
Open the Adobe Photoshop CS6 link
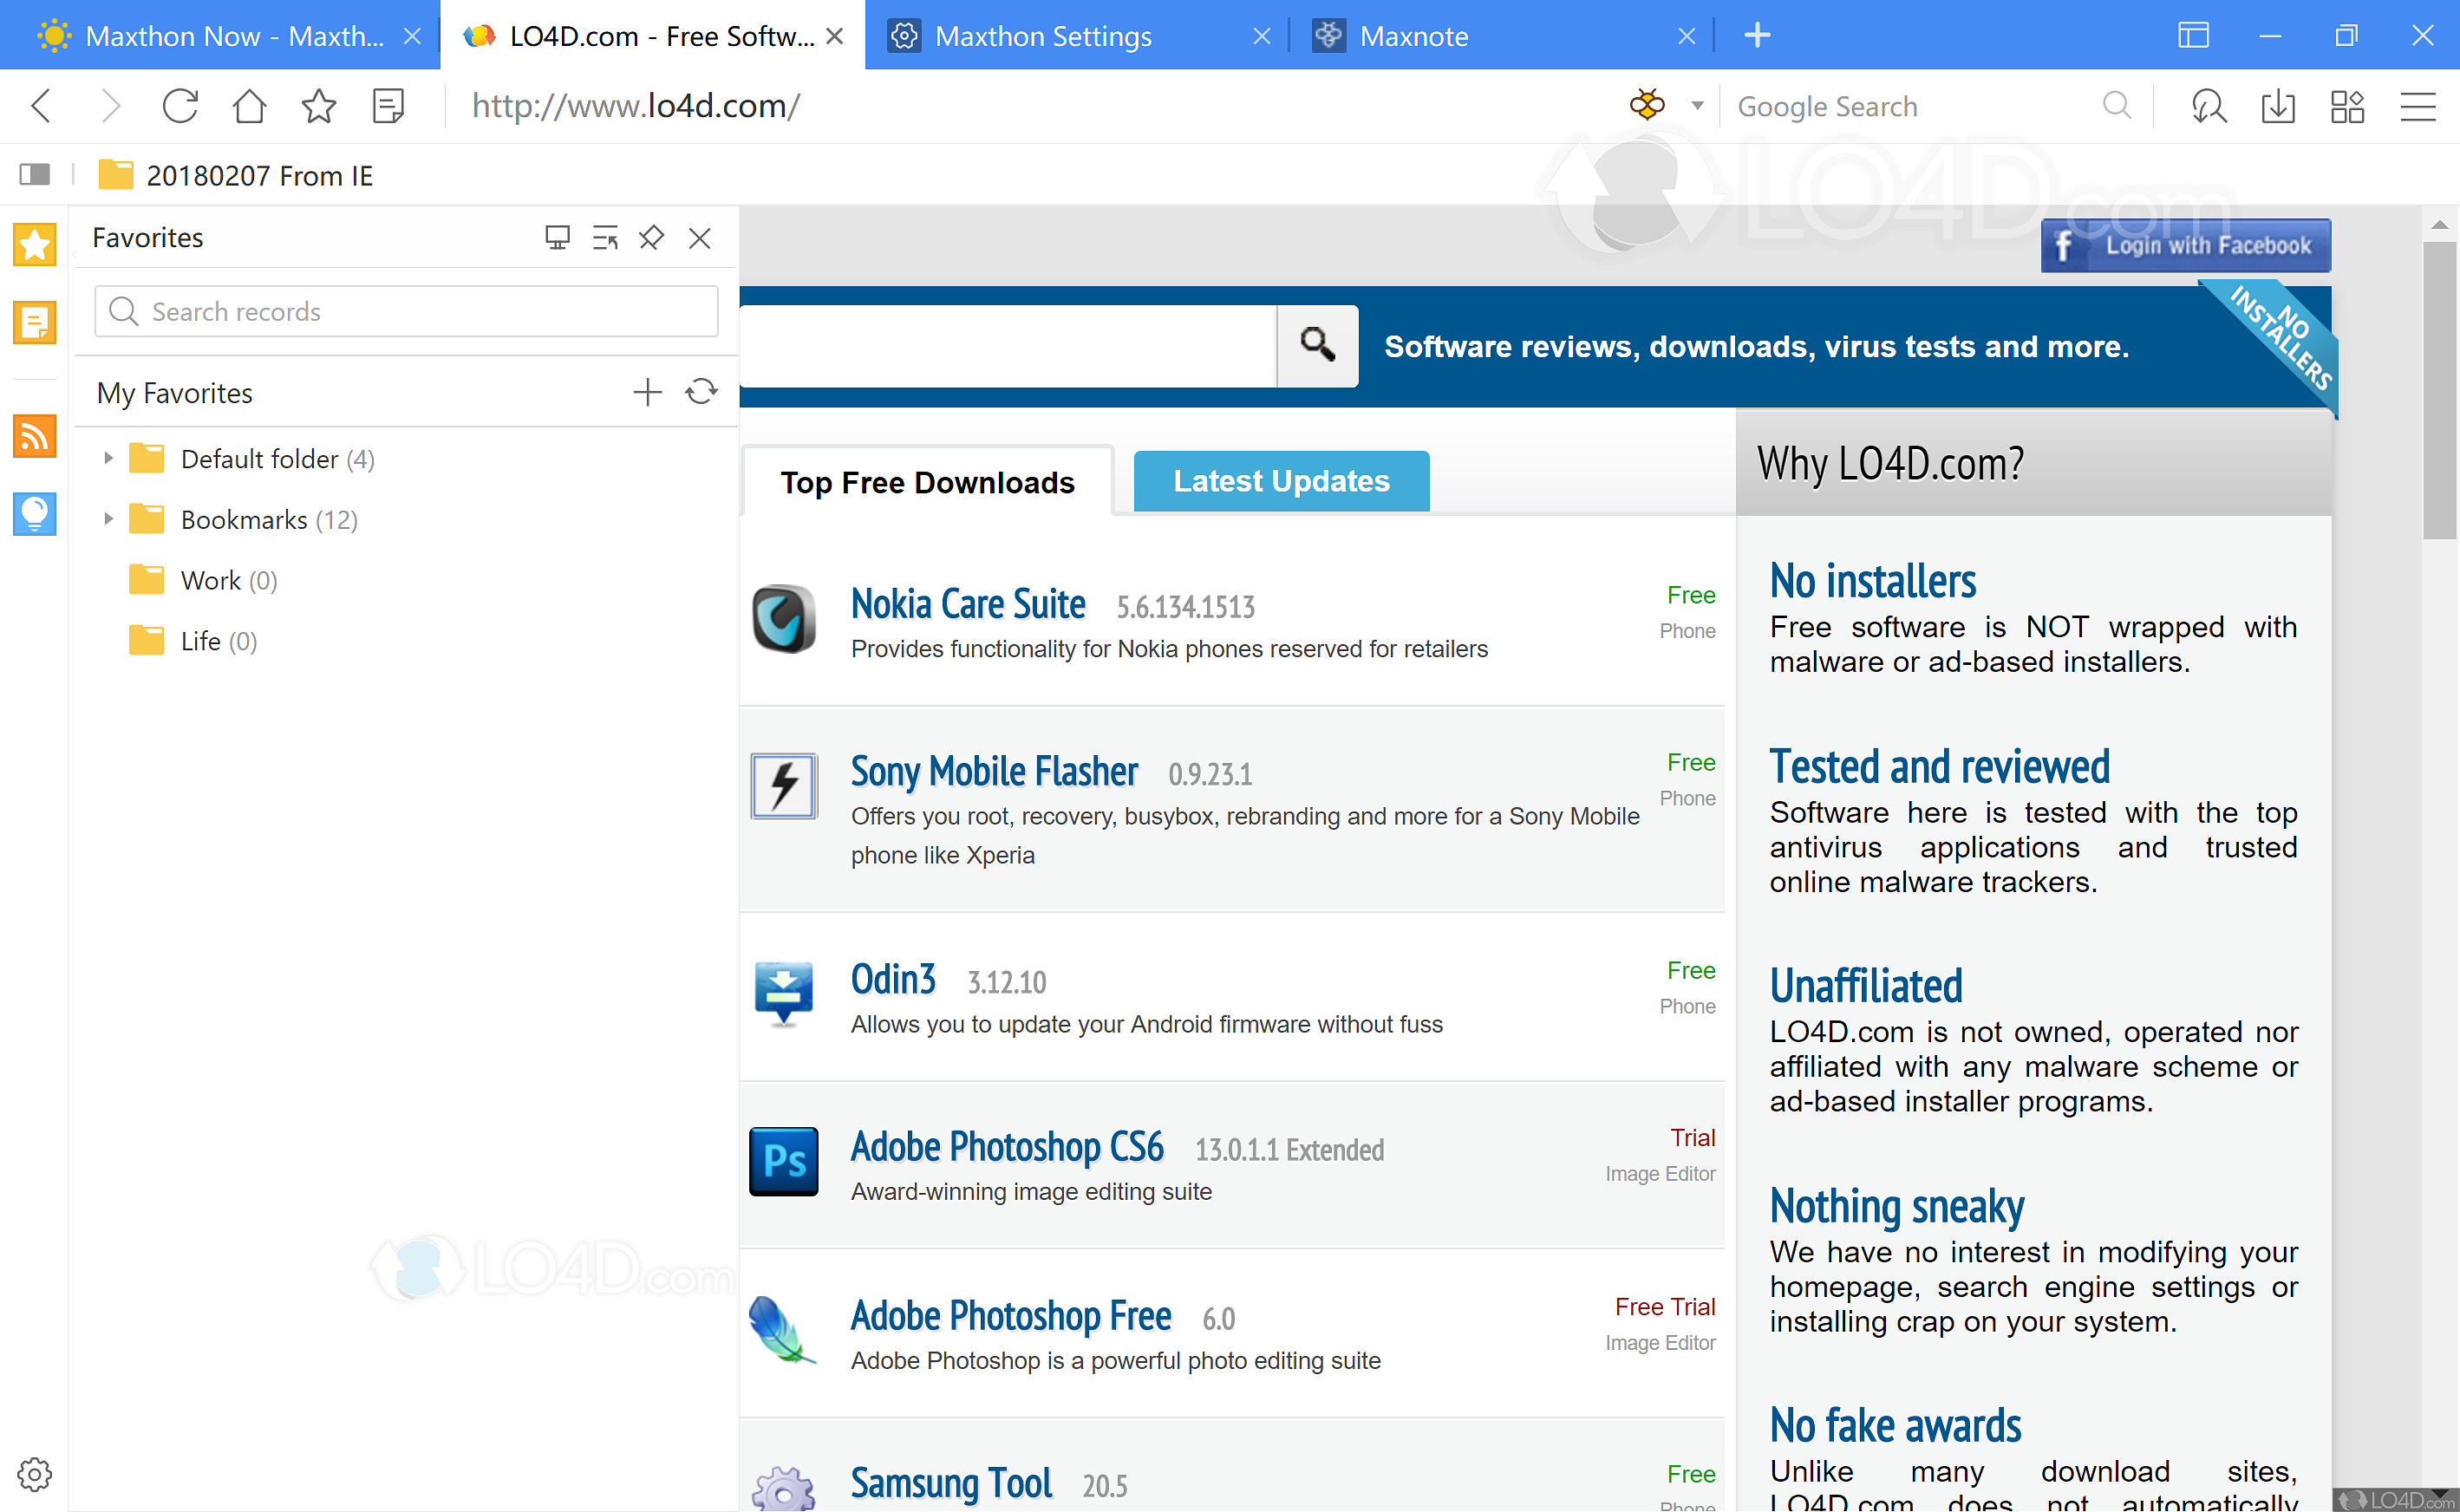pos(1006,1146)
